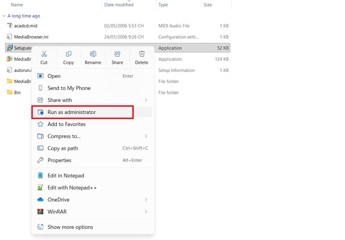This screenshot has width=345, height=240.
Task: Click the MediaBrowser.ini file icon
Action: (9, 37)
